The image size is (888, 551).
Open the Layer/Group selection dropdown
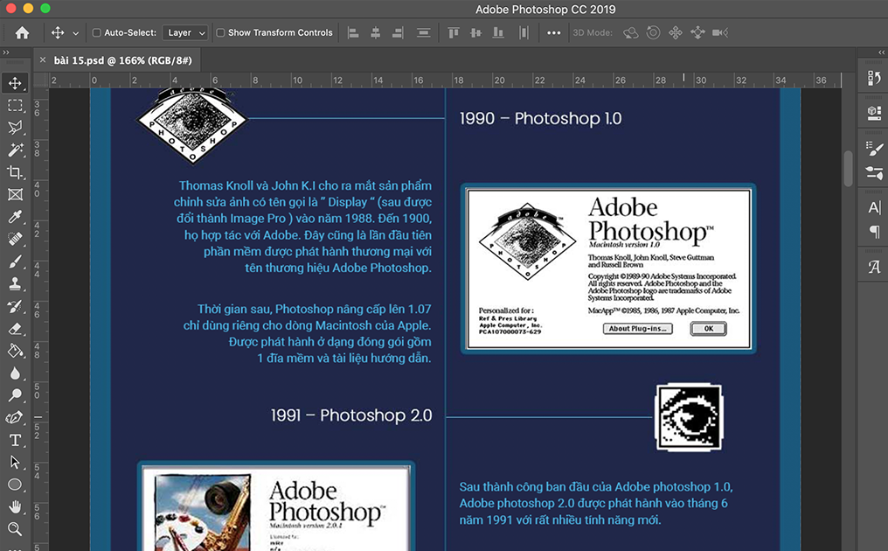184,31
